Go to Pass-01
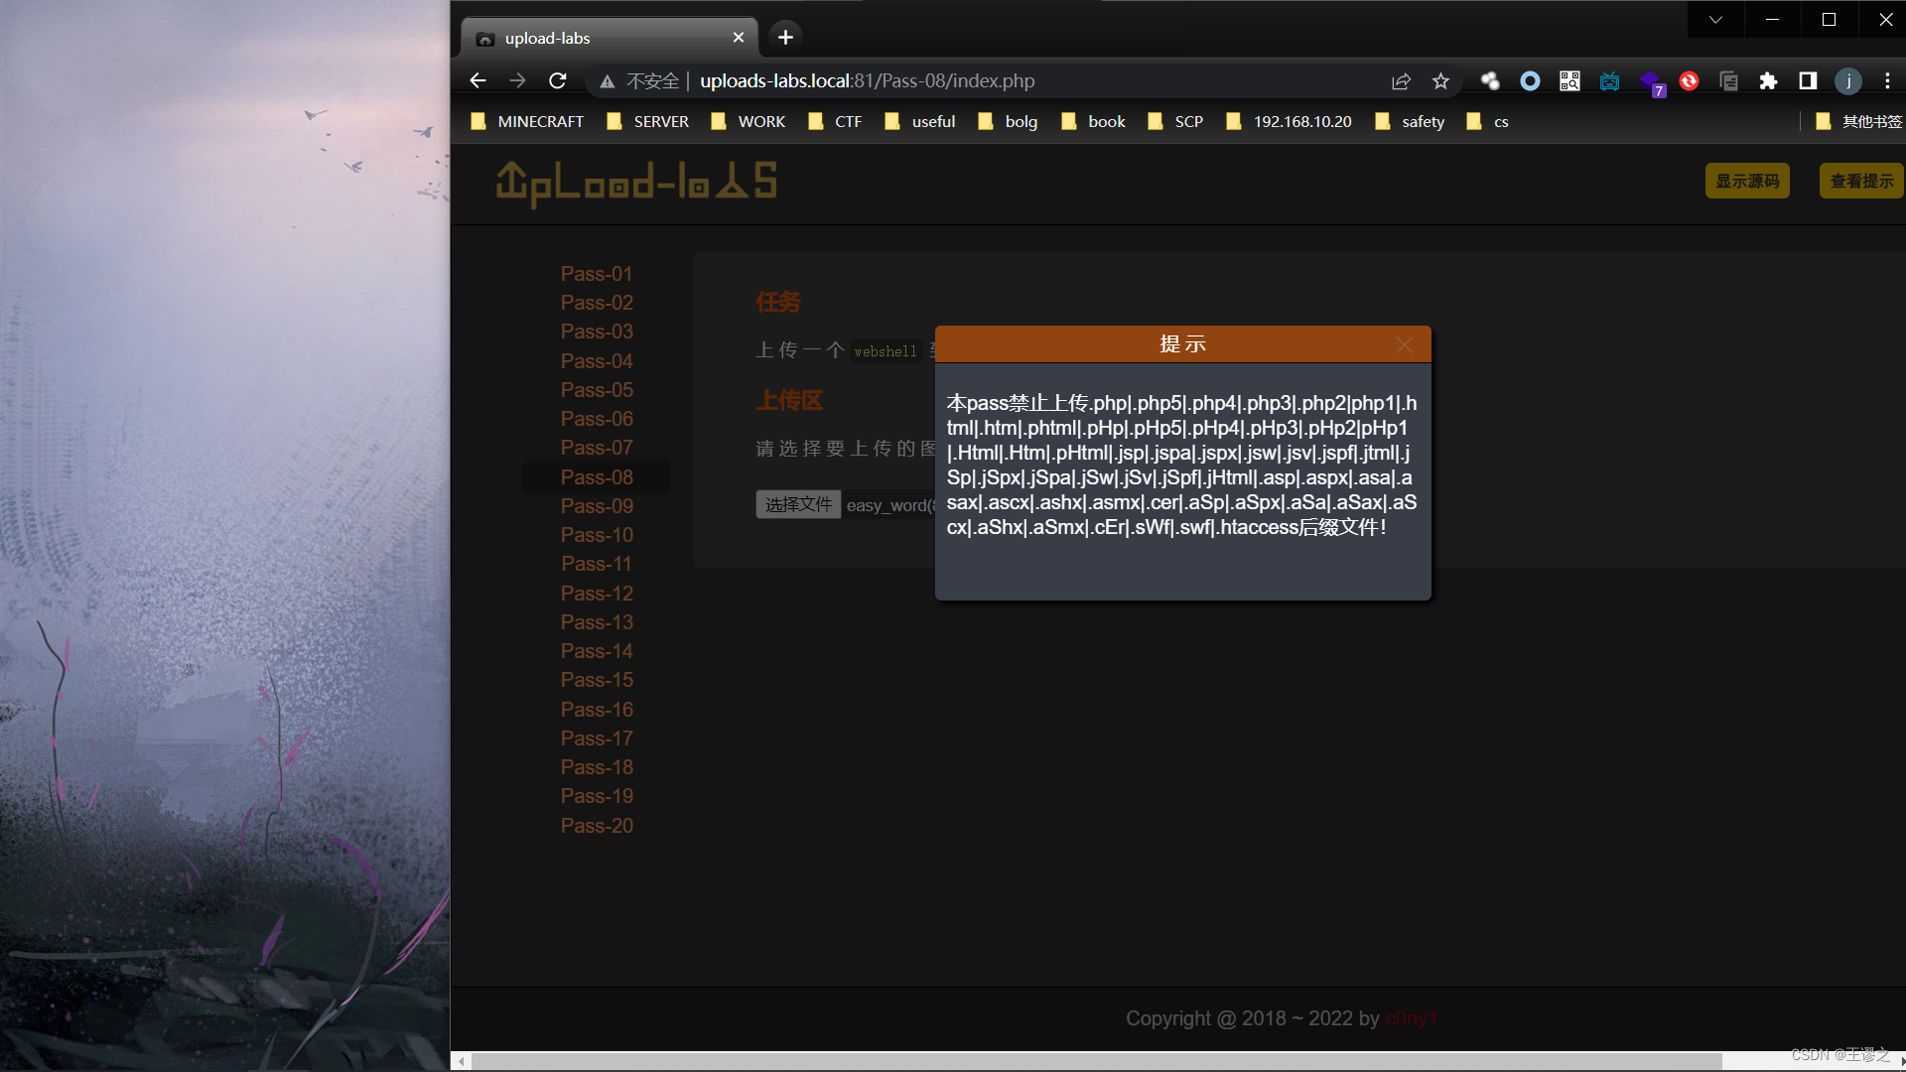The image size is (1906, 1072). (597, 274)
